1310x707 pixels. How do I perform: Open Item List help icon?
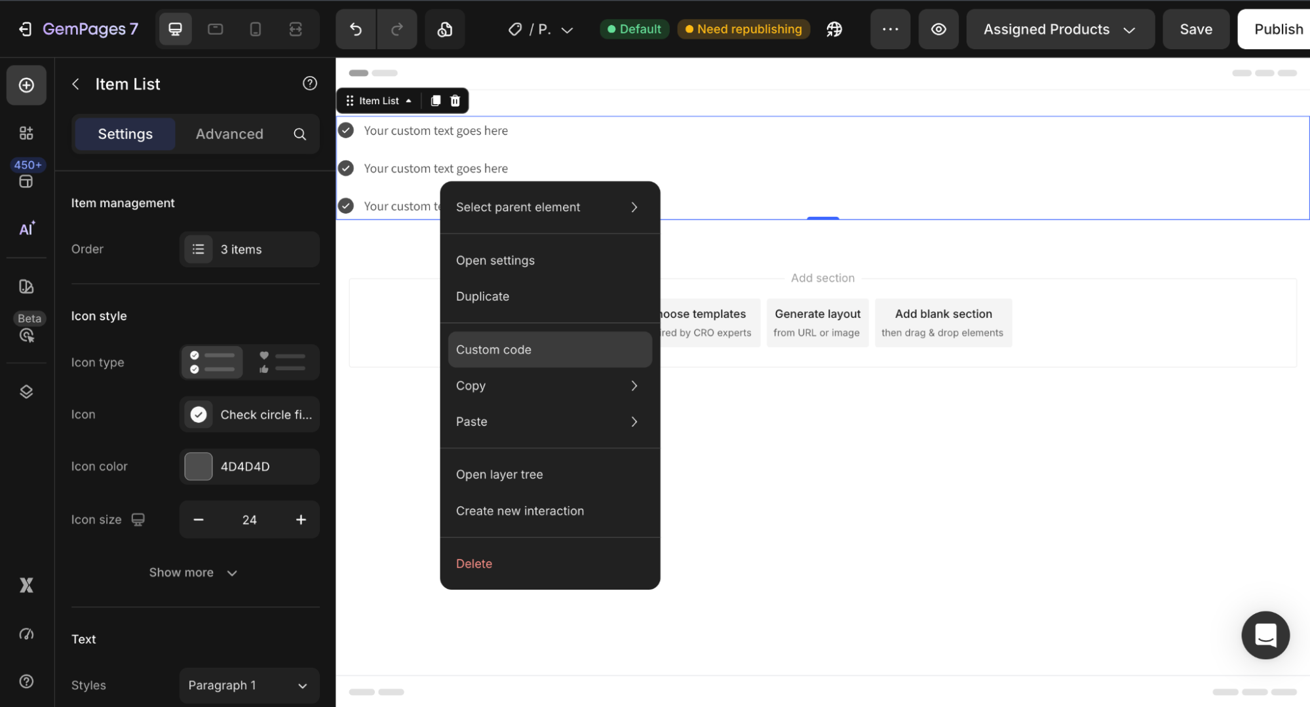(x=310, y=83)
